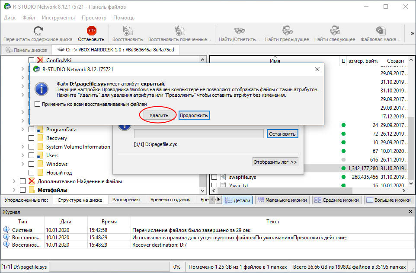Click the right arrow of the sort tabs scroller
Screen dimensions: 416x273
tap(219, 200)
